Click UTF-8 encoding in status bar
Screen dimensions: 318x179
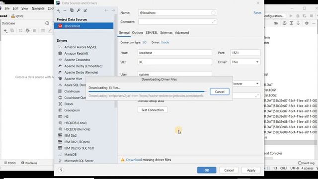click(294, 168)
